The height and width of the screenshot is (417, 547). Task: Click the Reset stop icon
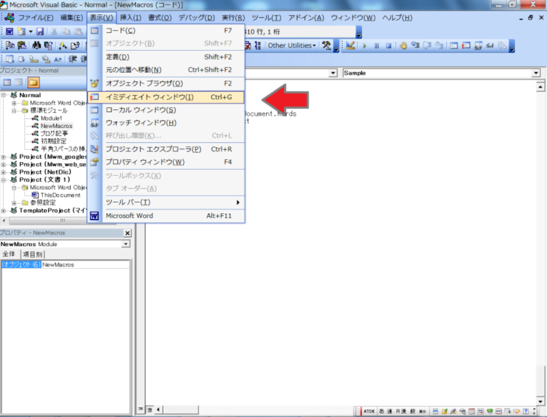click(x=387, y=46)
